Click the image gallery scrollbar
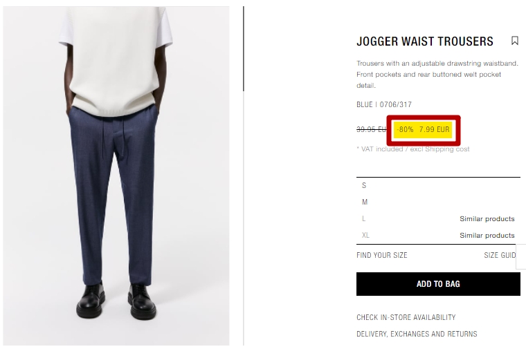 244,48
